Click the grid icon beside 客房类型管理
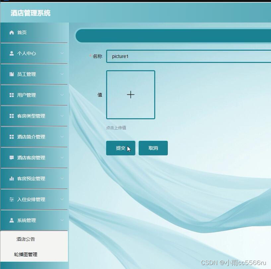 [12, 116]
